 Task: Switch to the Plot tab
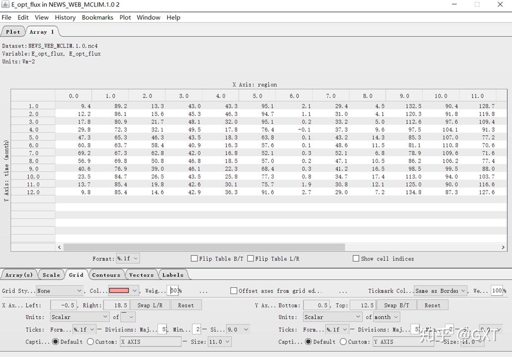[x=13, y=32]
